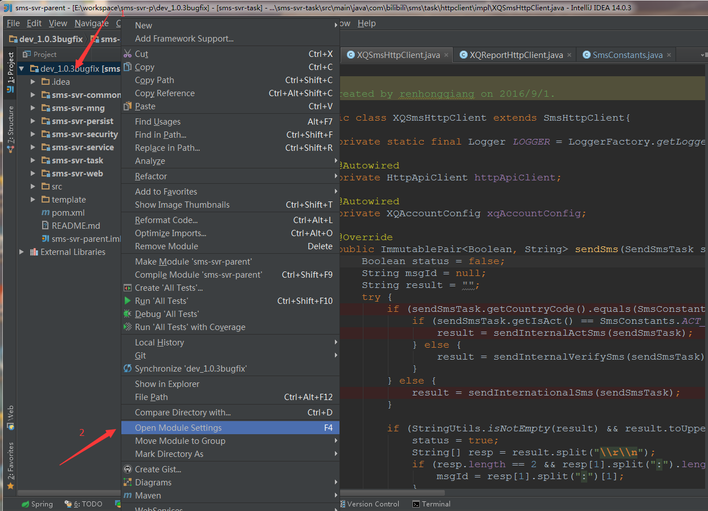This screenshot has width=708, height=511.
Task: Switch to the SmsConstants.java tab
Action: coord(627,55)
